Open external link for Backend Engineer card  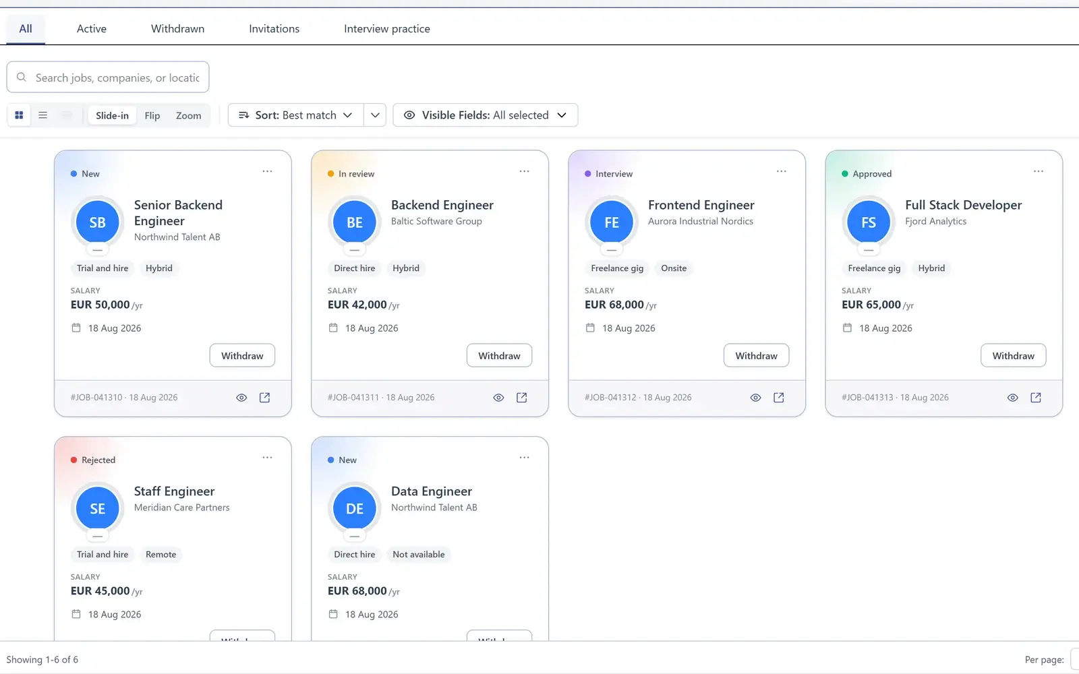(521, 398)
